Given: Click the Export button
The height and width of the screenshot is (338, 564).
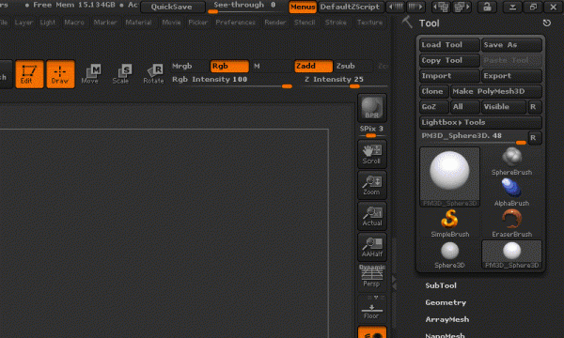Looking at the screenshot, I should [511, 76].
